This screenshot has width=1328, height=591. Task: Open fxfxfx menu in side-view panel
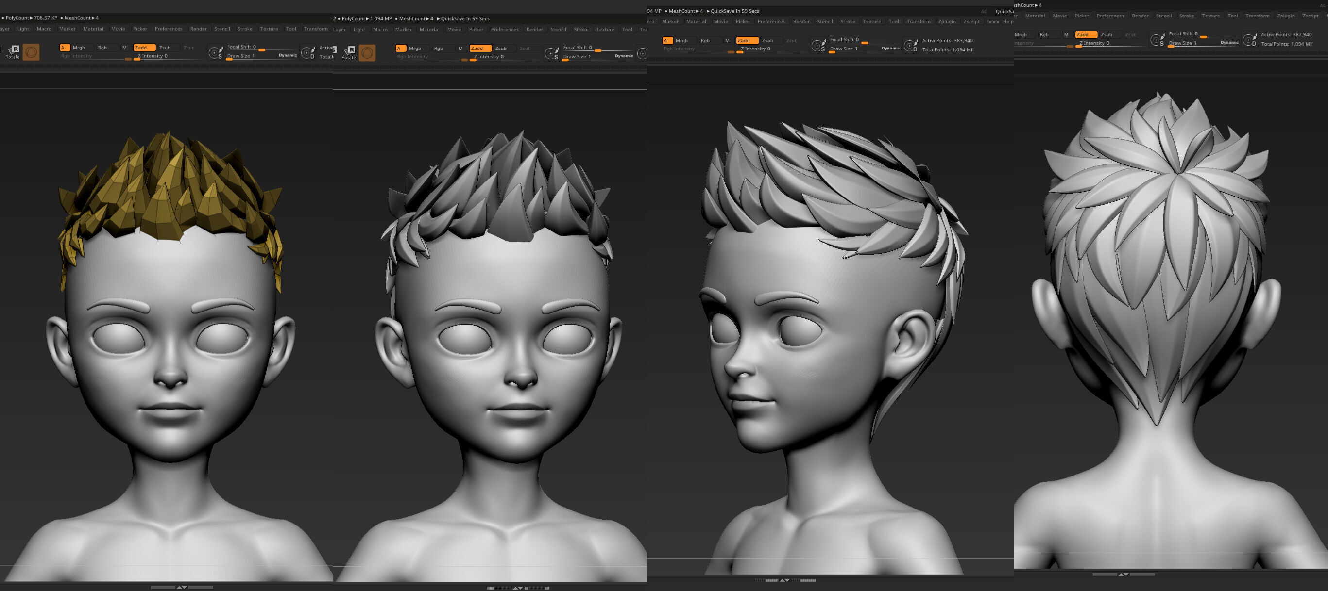pyautogui.click(x=992, y=22)
